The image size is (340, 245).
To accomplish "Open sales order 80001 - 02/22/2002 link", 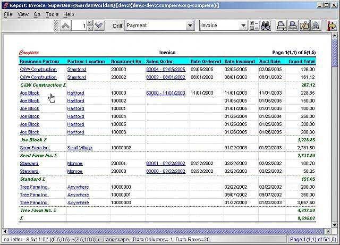I will (x=166, y=163).
